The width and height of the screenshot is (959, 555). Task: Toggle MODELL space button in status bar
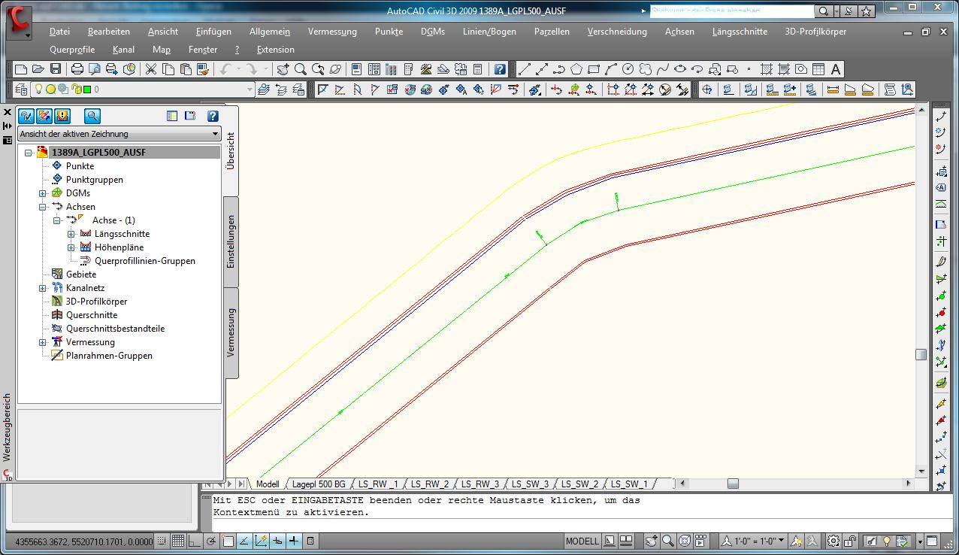[582, 541]
